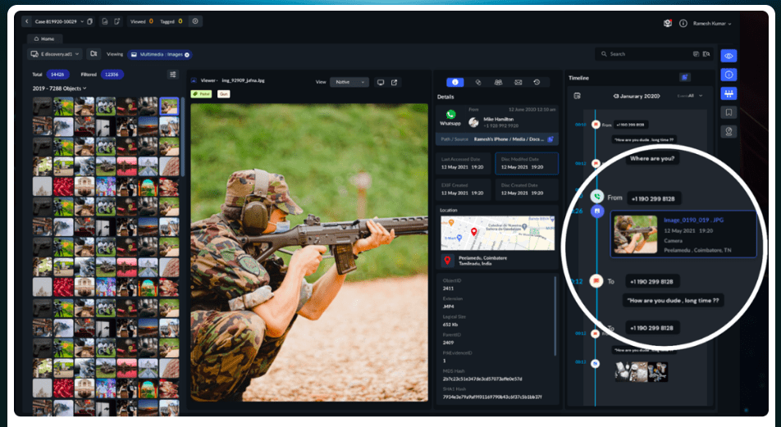Click the folder browse icon beside E discovery

click(x=94, y=54)
